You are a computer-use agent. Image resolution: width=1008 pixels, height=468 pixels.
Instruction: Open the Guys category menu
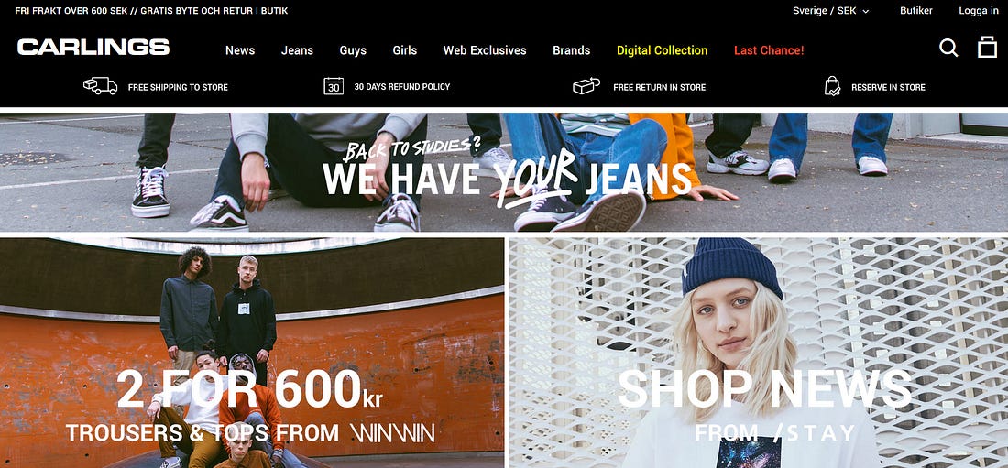pos(353,50)
